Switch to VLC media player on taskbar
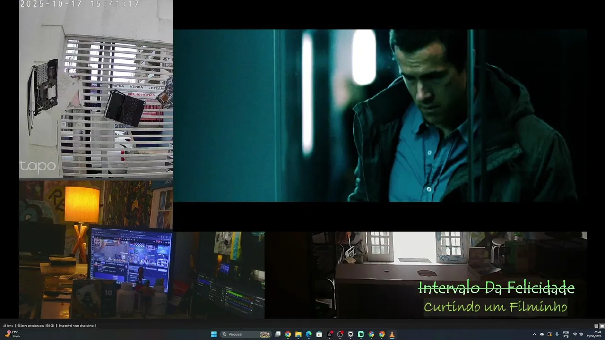The image size is (605, 340). coord(392,334)
